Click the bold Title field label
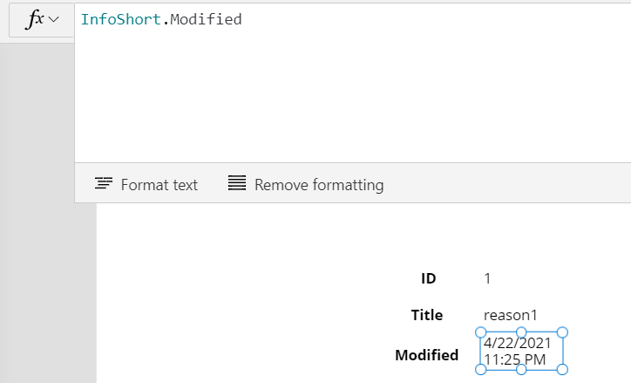631x383 pixels. click(426, 315)
